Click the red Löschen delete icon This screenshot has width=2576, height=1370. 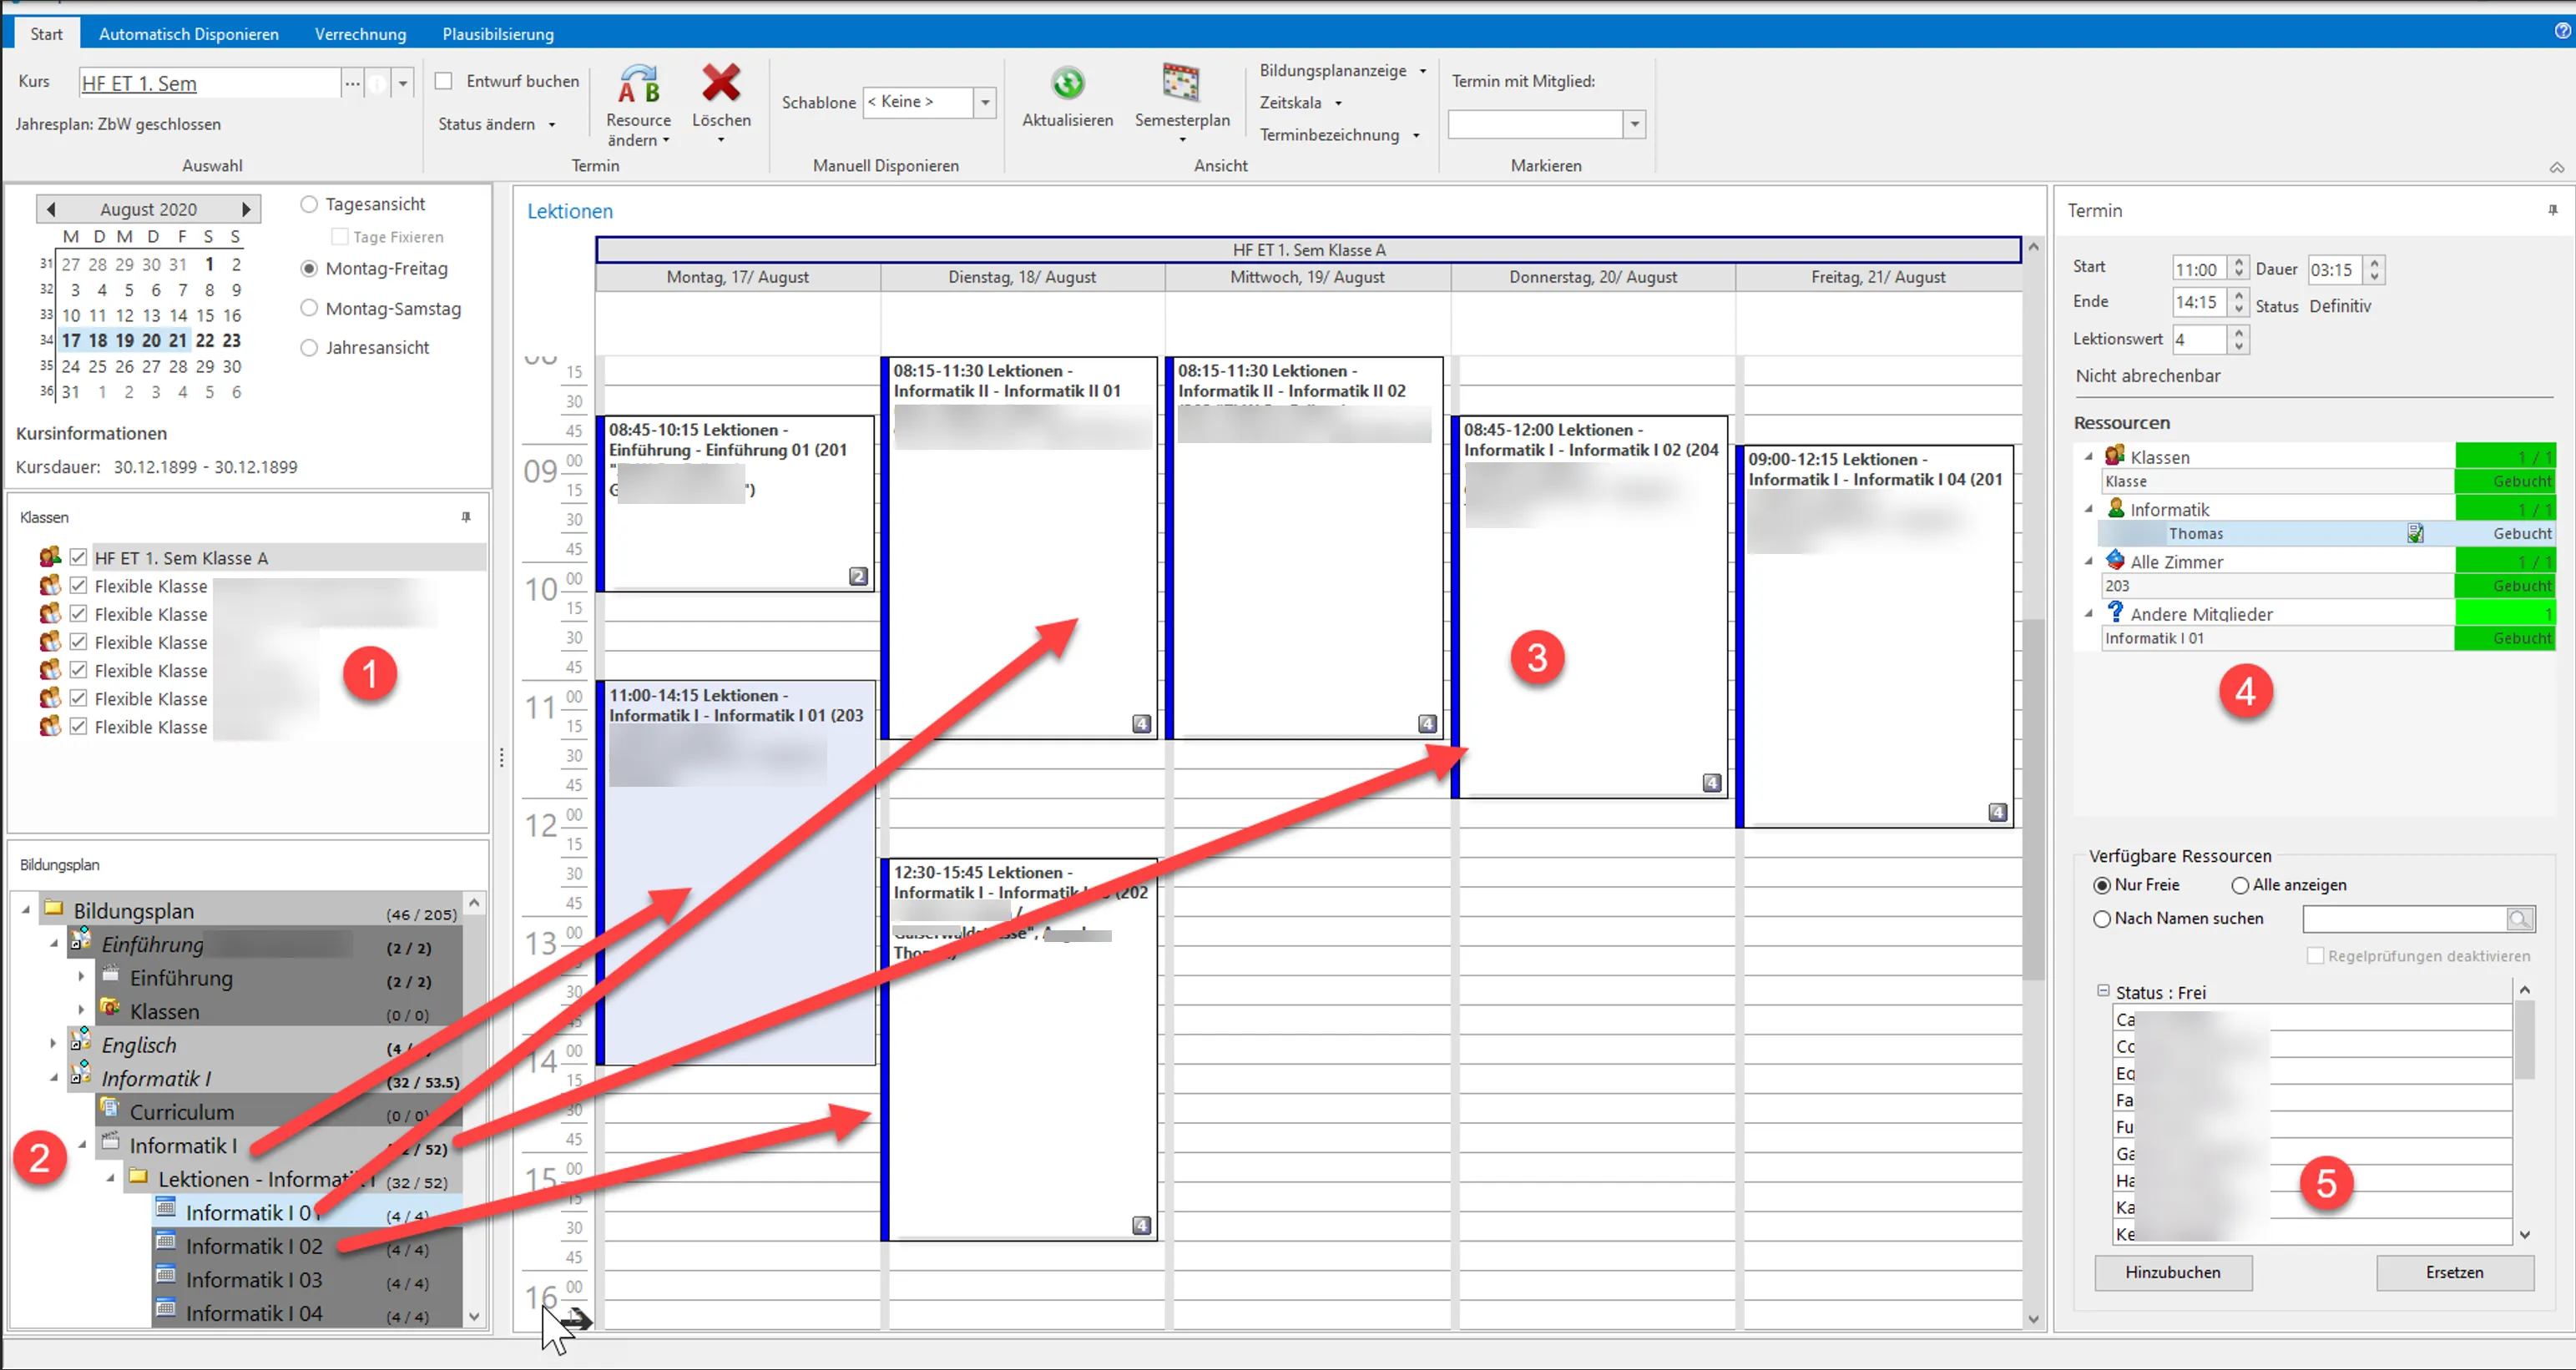pos(720,84)
